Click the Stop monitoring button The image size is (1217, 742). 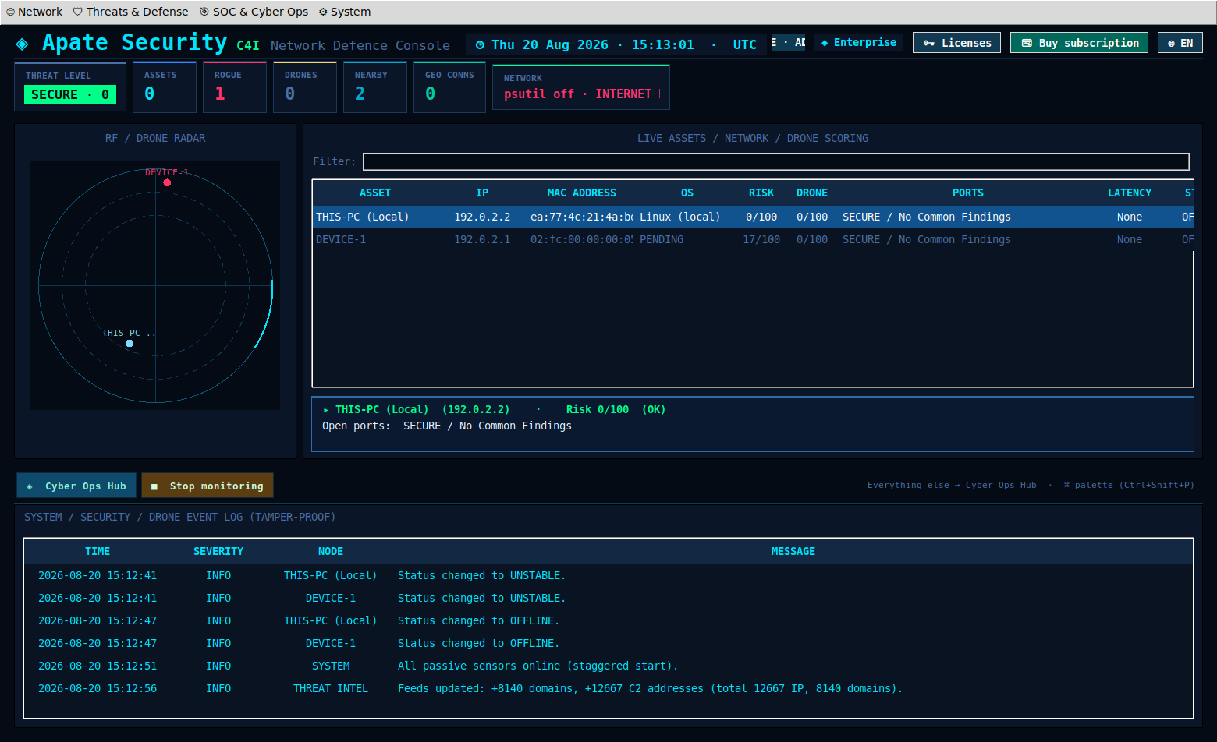point(208,486)
